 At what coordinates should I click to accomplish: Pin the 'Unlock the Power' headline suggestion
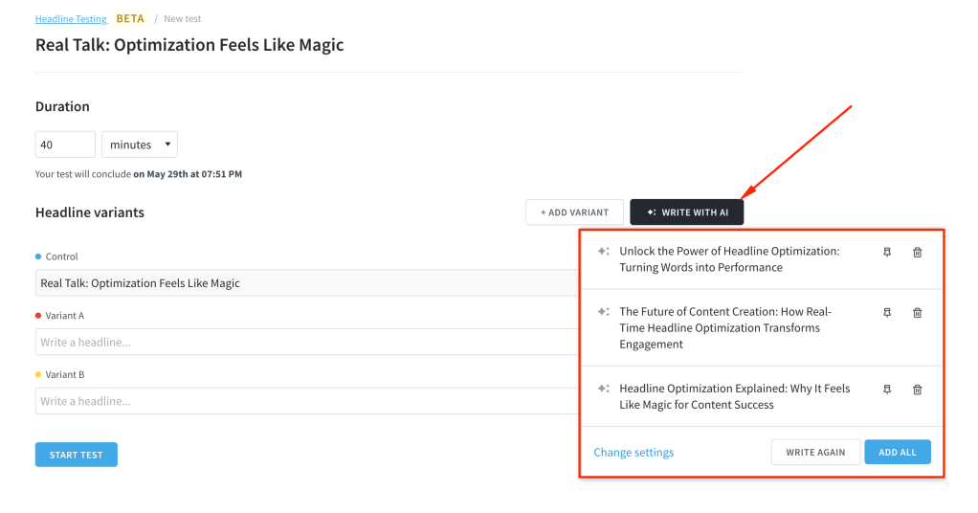tap(887, 252)
